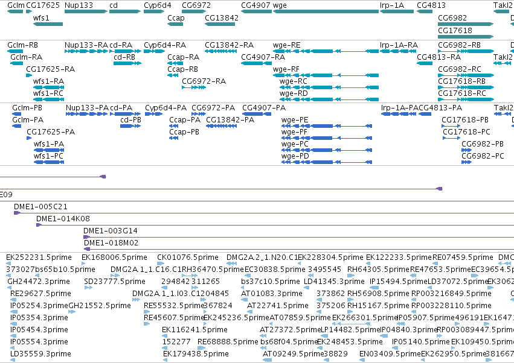Open the wge gene feature
514x363 pixels.
pyautogui.click(x=326, y=11)
